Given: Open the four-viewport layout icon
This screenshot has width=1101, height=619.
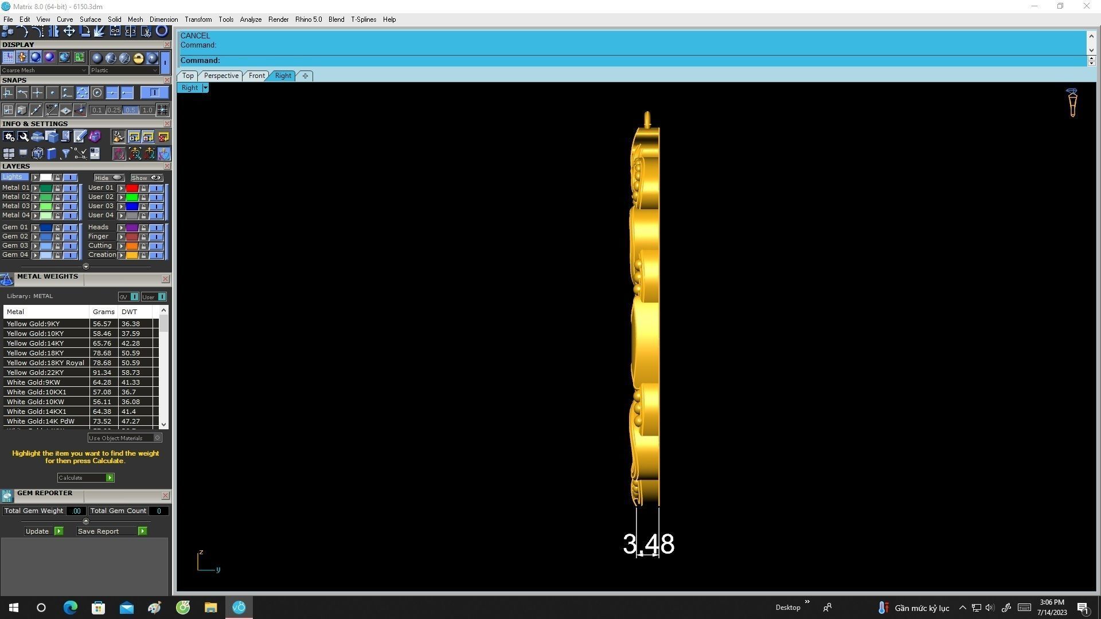Looking at the screenshot, I should 9,153.
